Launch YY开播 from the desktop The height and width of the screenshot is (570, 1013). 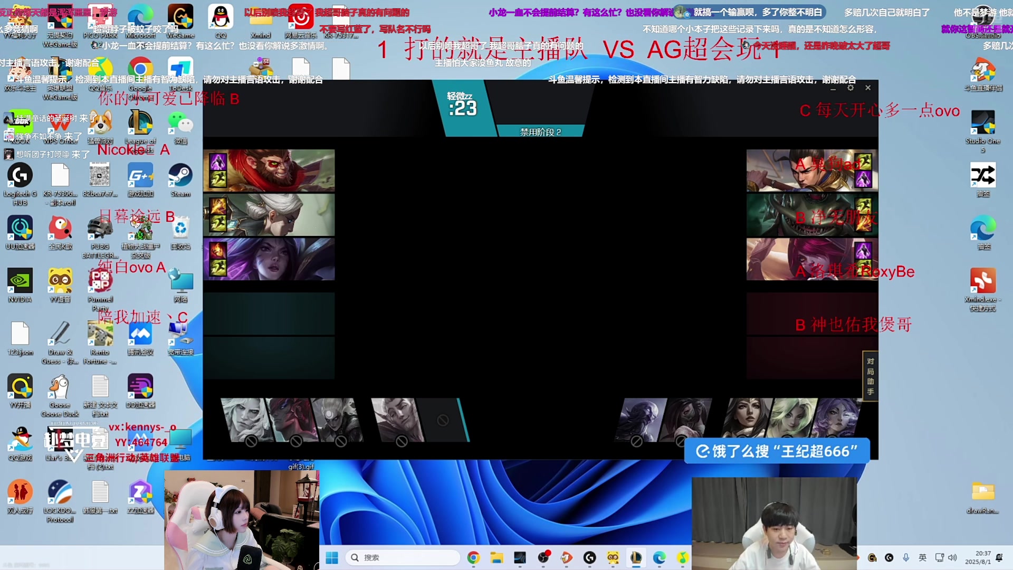coord(20,392)
